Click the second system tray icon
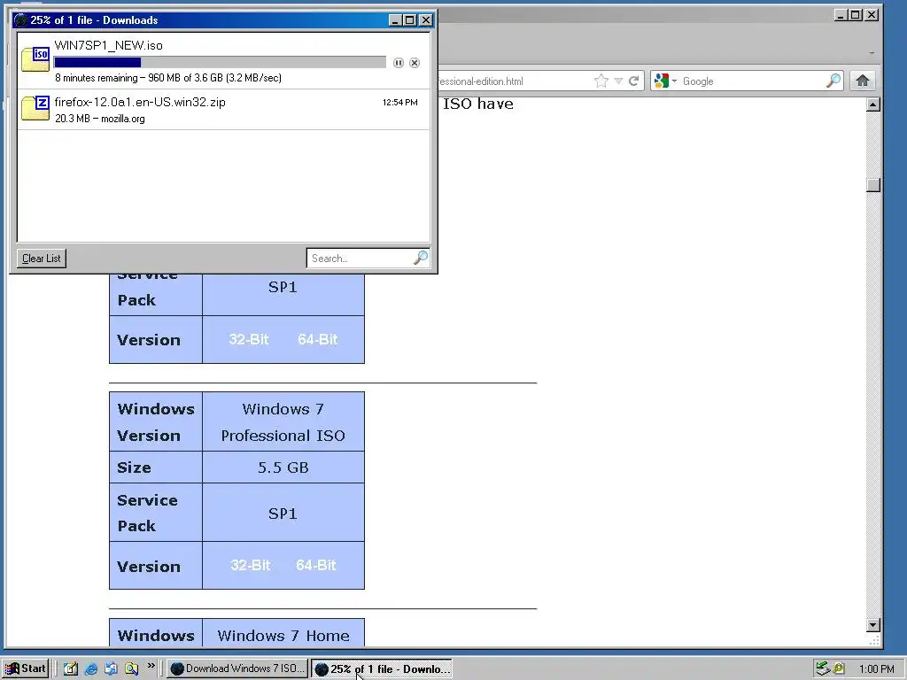The height and width of the screenshot is (680, 907). click(838, 668)
